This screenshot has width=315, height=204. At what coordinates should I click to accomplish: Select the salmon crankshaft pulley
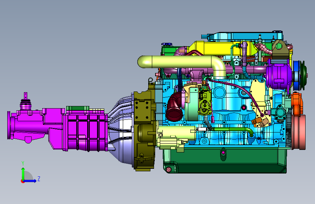[x=299, y=132]
